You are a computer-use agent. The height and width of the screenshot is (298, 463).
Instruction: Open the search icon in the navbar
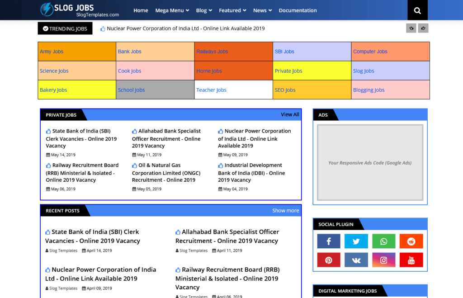[x=417, y=10]
